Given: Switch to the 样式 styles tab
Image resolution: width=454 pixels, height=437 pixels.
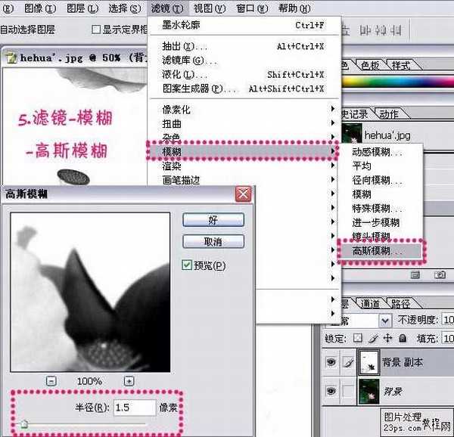Looking at the screenshot, I should (401, 65).
